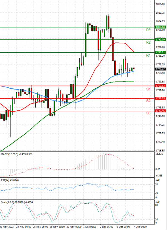Click the 1743.46 S3 price label
Screen dimensions: 167x230
point(160,111)
